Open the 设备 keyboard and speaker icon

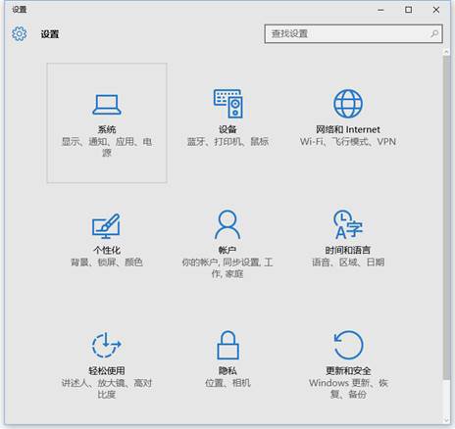tap(227, 104)
